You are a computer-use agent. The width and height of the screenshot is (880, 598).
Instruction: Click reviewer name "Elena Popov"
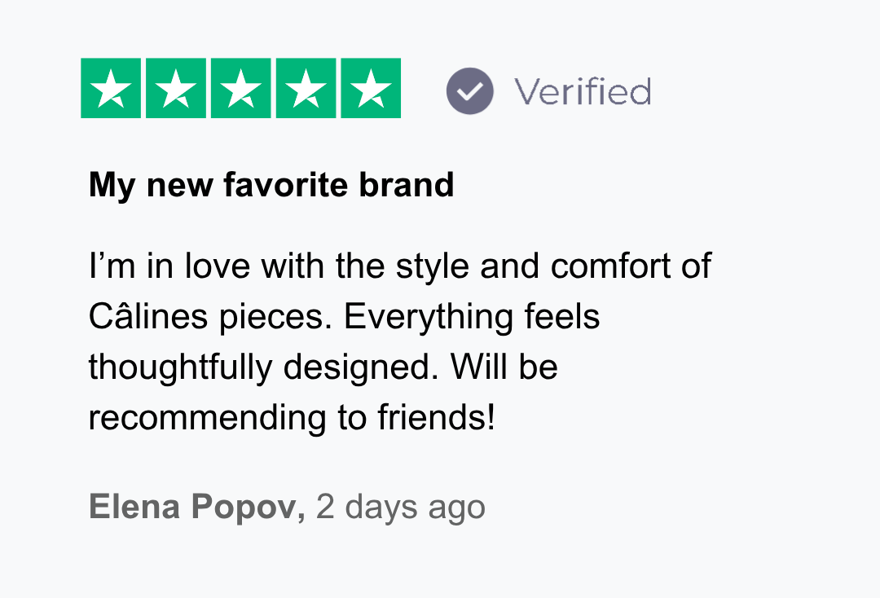tap(196, 507)
